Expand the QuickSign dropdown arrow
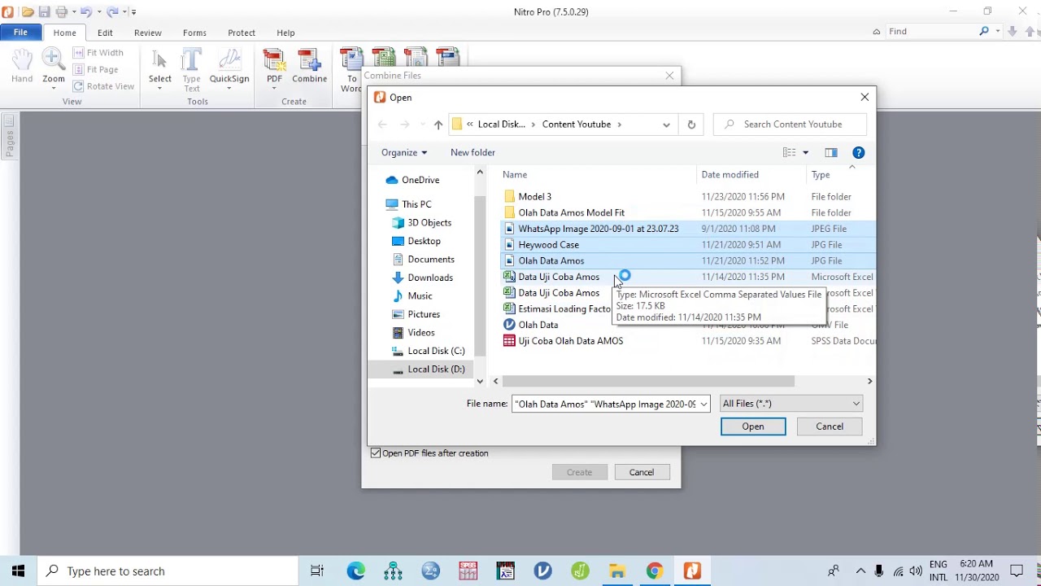Screen dimensions: 1041x586 (x=229, y=89)
